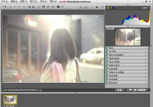
Task: Select the composite RGB histogram channel icon
Action: pyautogui.click(x=108, y=8)
